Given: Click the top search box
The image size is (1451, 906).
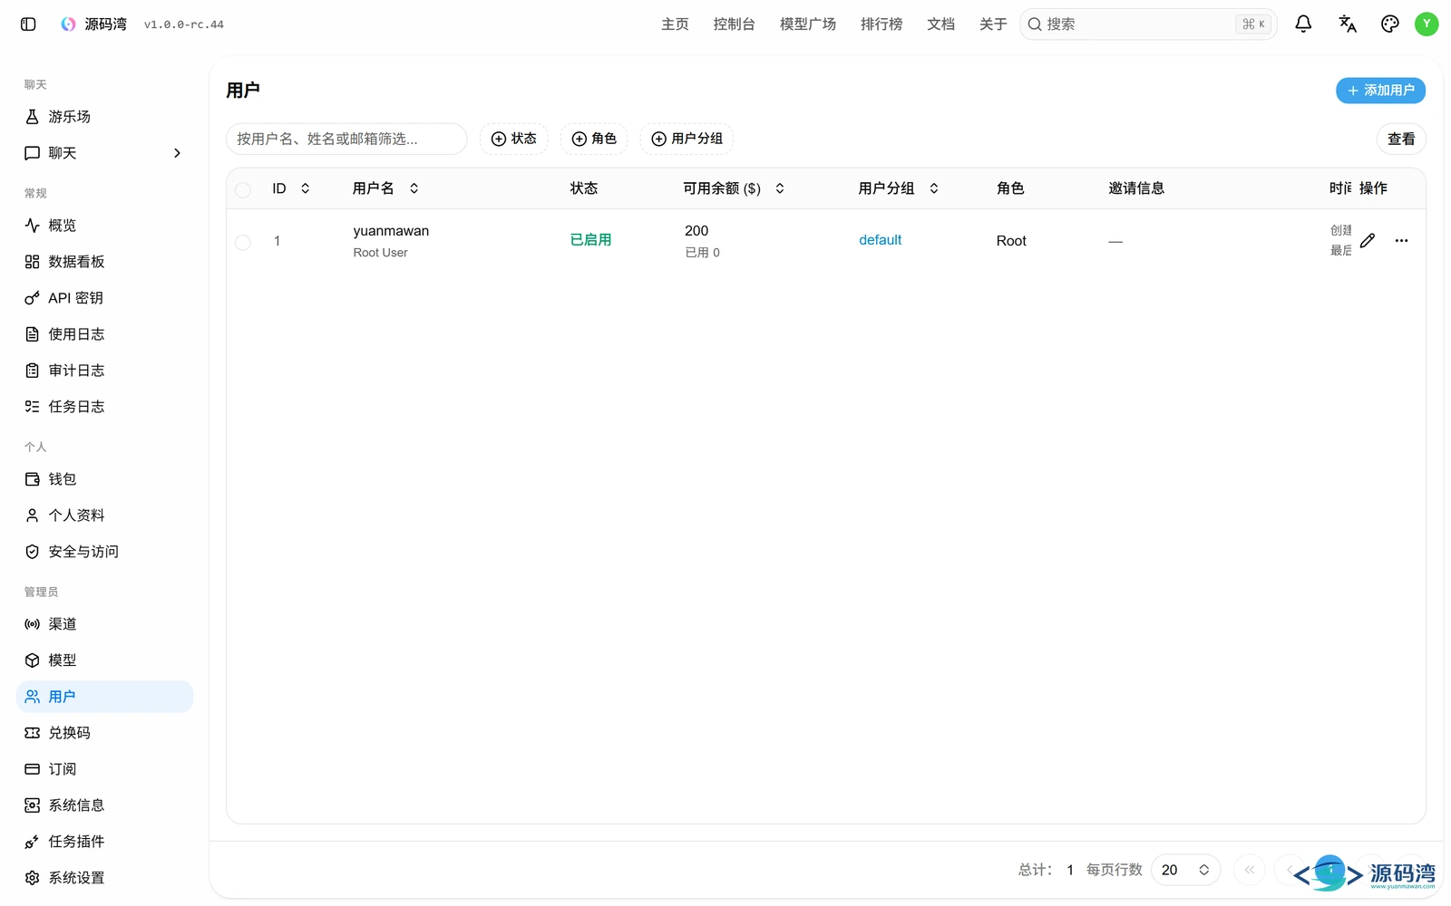Looking at the screenshot, I should pyautogui.click(x=1148, y=24).
